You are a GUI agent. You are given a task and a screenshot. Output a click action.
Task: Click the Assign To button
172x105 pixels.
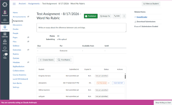coord(105,16)
